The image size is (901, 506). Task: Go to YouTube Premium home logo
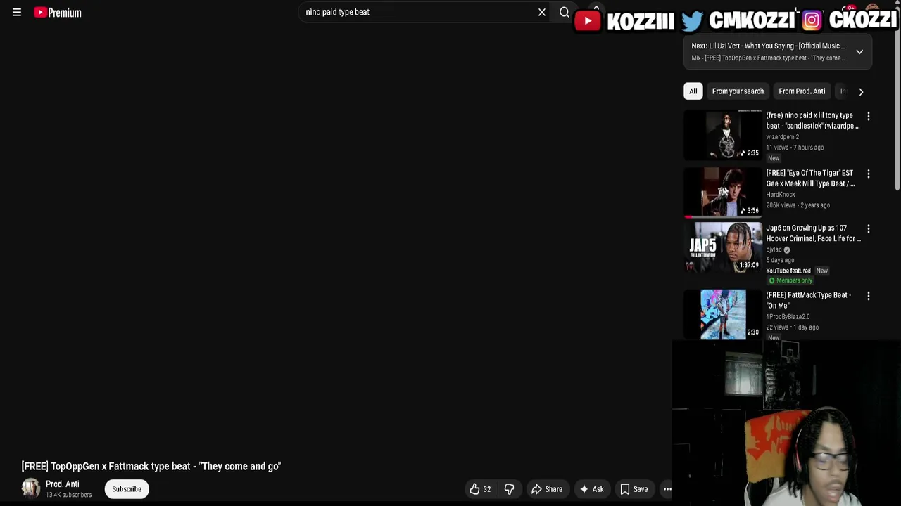pos(58,13)
